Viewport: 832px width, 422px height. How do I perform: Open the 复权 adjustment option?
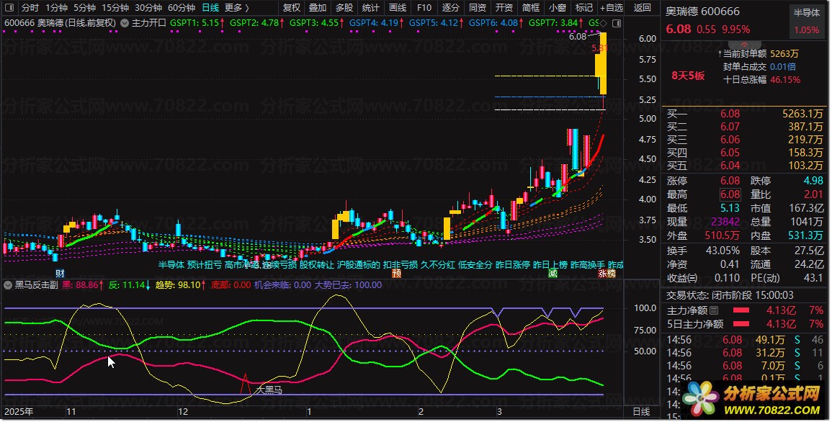pos(291,8)
